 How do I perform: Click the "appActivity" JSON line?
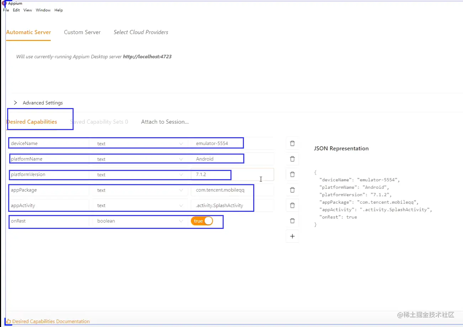click(x=376, y=210)
